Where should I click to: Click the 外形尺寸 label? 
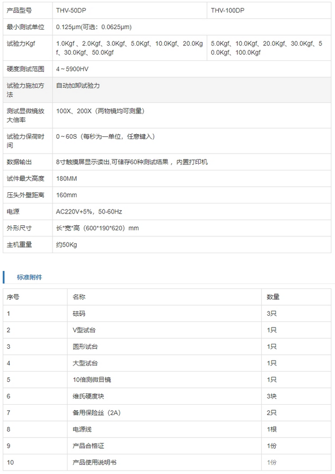(x=20, y=228)
